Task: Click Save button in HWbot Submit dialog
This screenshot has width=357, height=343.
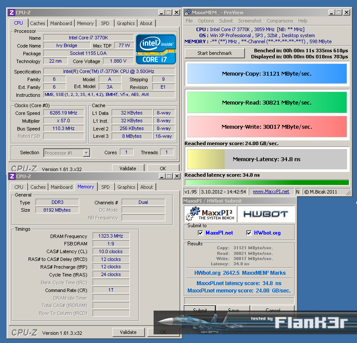Action: (x=233, y=310)
